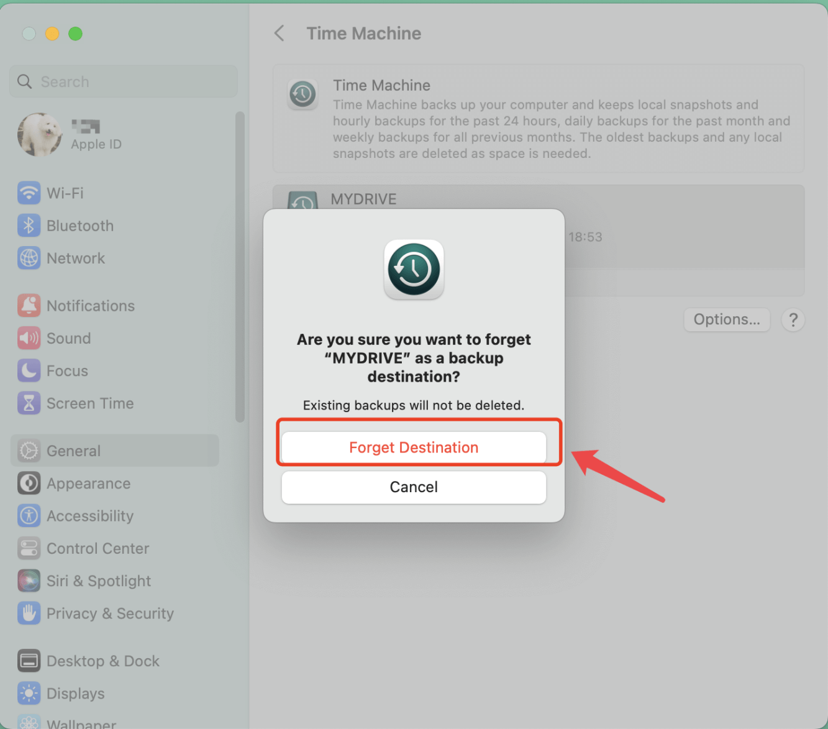This screenshot has width=828, height=729.
Task: Click the search magnifier icon
Action: 24,81
